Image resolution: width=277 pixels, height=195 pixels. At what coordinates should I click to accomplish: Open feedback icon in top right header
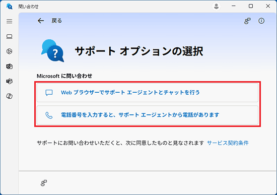[247, 21]
